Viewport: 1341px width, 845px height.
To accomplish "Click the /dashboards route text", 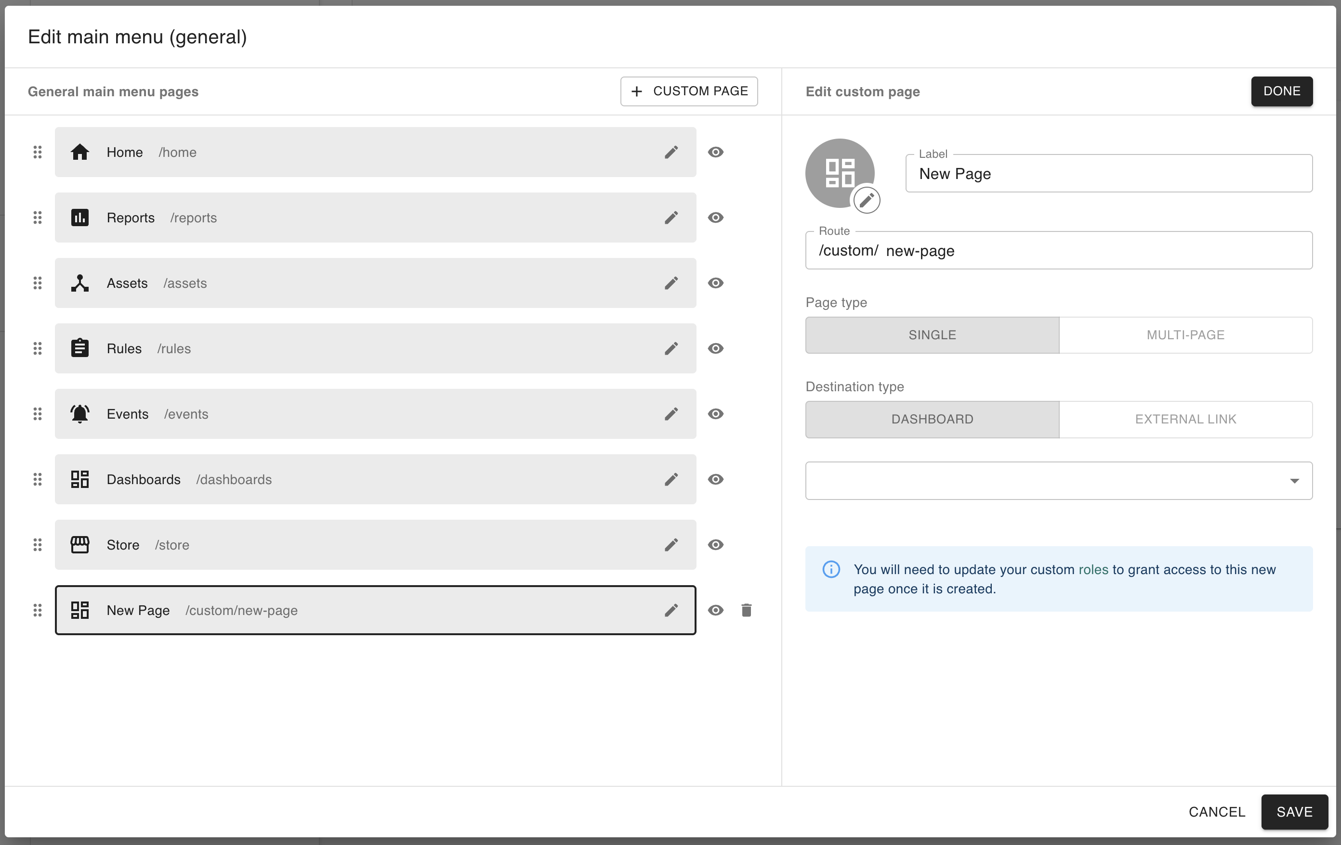I will pos(234,479).
